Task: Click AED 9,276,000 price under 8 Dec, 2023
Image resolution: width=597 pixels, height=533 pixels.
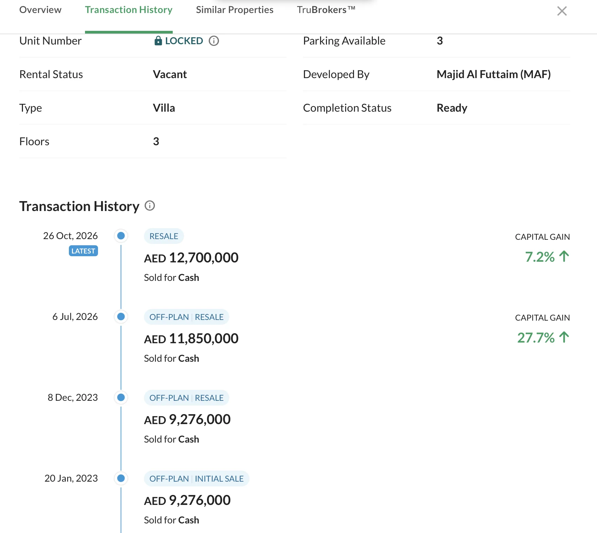Action: (x=187, y=419)
